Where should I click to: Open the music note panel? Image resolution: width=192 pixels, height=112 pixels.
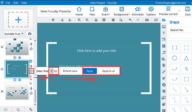164,52
